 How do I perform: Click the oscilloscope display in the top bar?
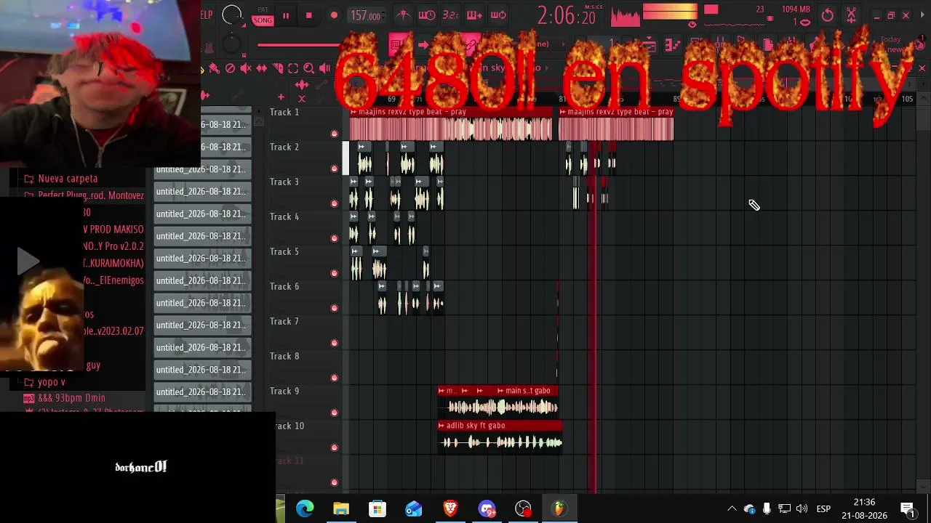click(625, 15)
